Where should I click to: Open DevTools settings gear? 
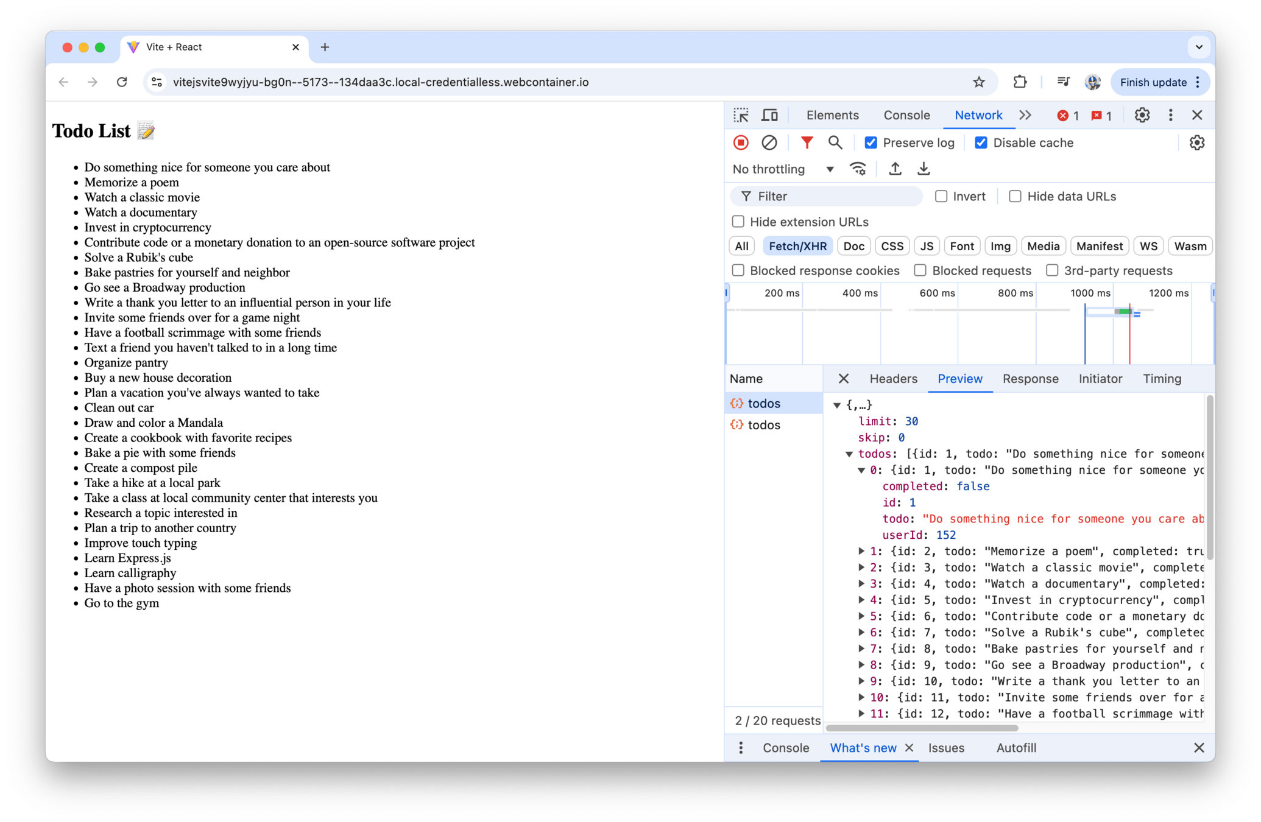click(1142, 115)
